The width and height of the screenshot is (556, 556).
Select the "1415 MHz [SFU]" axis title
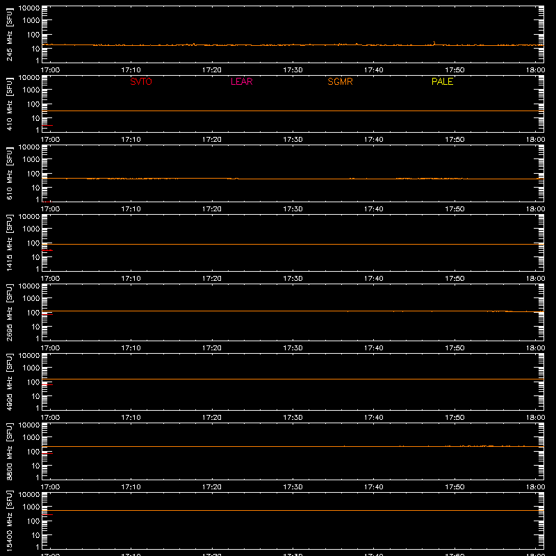[x=10, y=243]
